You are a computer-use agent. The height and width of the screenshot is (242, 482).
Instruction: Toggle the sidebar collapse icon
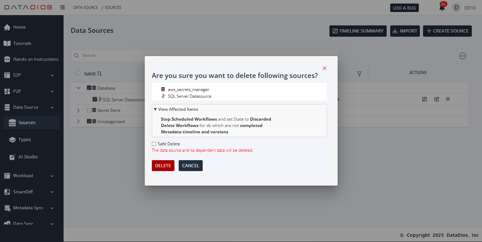63,7
